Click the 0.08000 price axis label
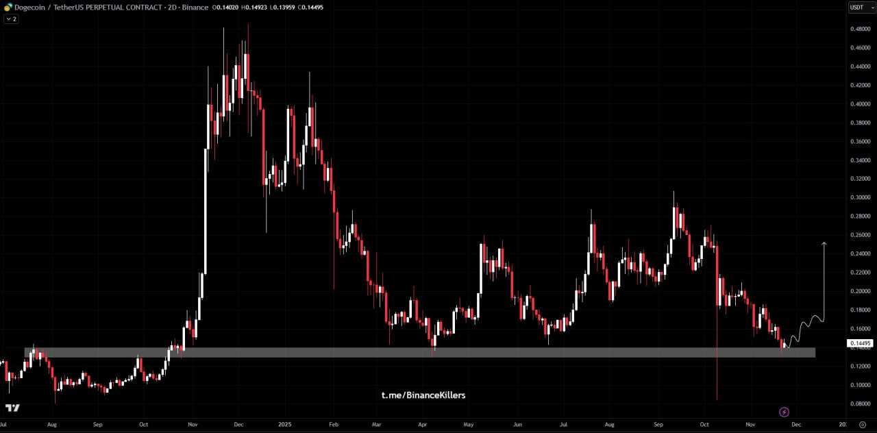 click(860, 404)
